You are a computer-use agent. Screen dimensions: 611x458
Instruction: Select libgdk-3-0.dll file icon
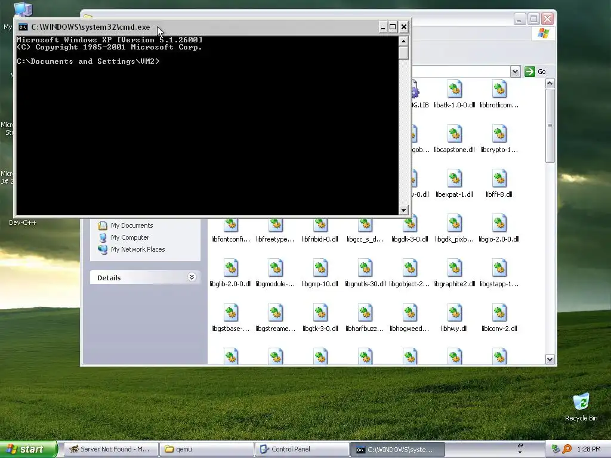click(x=410, y=225)
